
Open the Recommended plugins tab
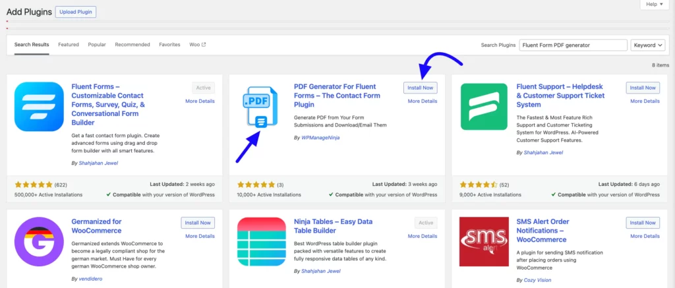132,45
